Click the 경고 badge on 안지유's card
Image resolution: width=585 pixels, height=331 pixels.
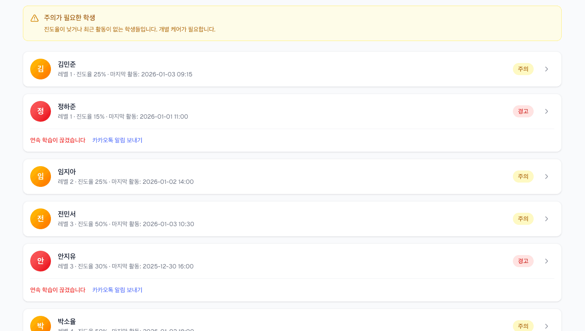523,261
